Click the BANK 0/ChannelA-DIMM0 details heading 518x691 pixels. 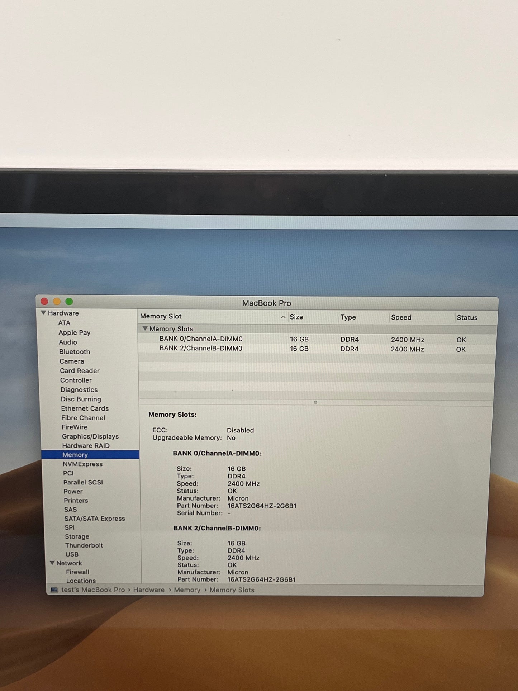pos(217,454)
